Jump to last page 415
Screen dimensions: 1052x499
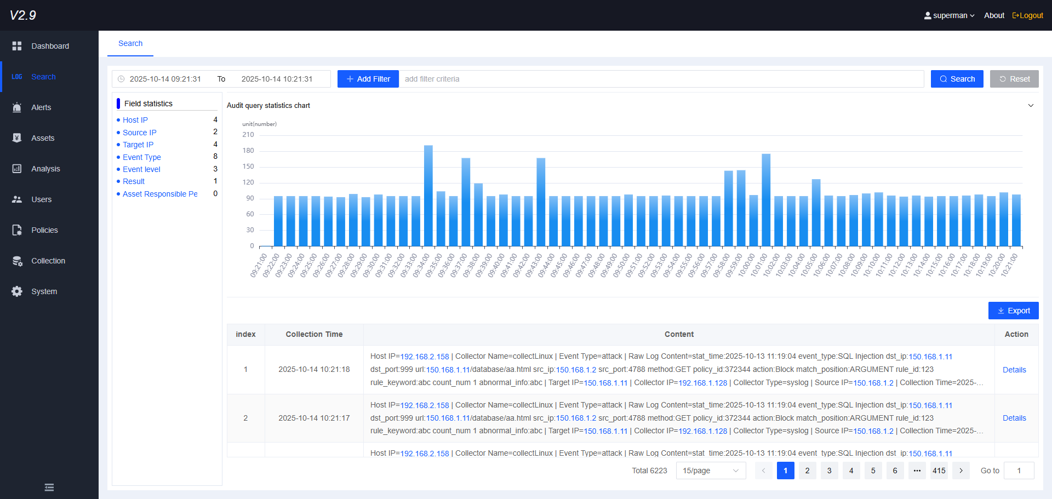(x=939, y=471)
